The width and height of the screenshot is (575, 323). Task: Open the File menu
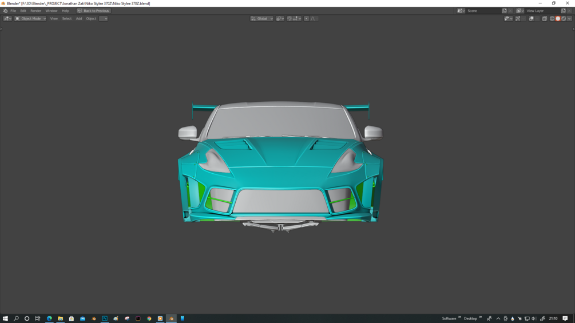click(x=13, y=11)
